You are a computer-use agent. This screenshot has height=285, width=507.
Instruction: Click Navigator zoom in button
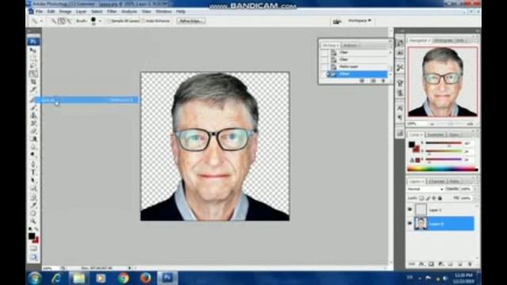click(470, 124)
